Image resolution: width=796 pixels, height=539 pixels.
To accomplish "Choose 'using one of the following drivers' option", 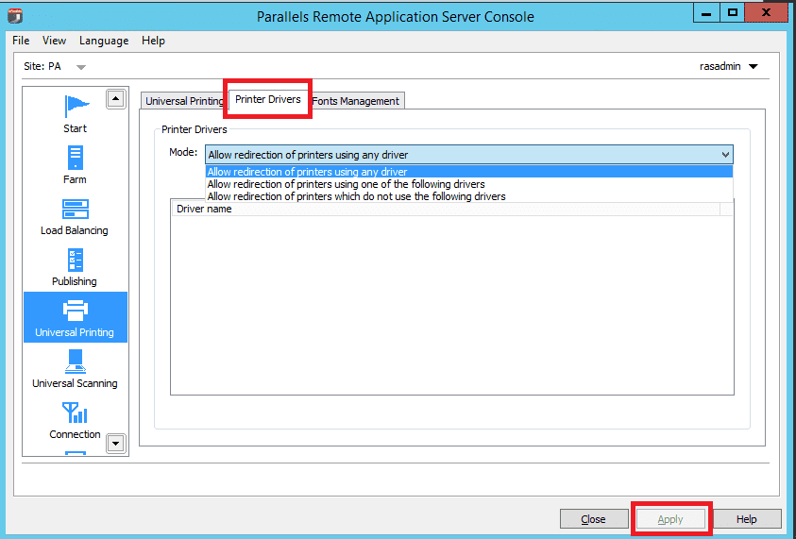I will 468,184.
